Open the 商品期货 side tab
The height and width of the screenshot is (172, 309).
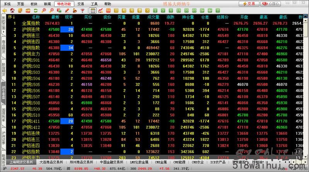(3, 48)
